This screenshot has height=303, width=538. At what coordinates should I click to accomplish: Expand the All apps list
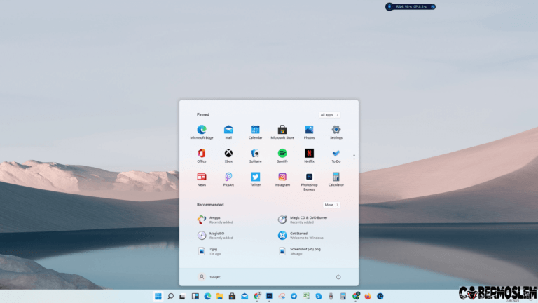coord(329,115)
